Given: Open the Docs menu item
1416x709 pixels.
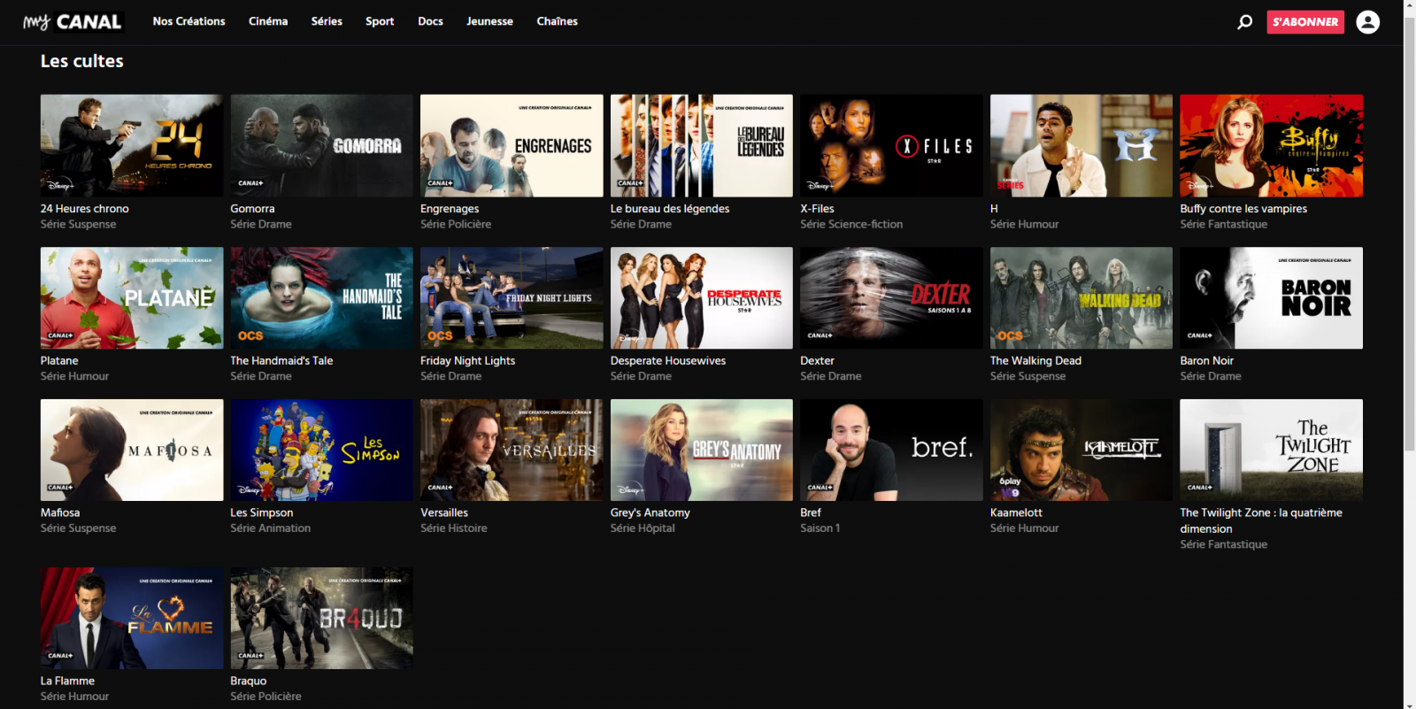Looking at the screenshot, I should click(x=430, y=21).
